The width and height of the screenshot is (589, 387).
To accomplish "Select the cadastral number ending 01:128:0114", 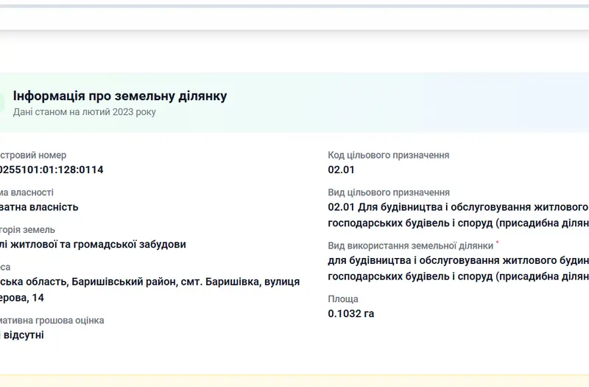I will pyautogui.click(x=52, y=170).
